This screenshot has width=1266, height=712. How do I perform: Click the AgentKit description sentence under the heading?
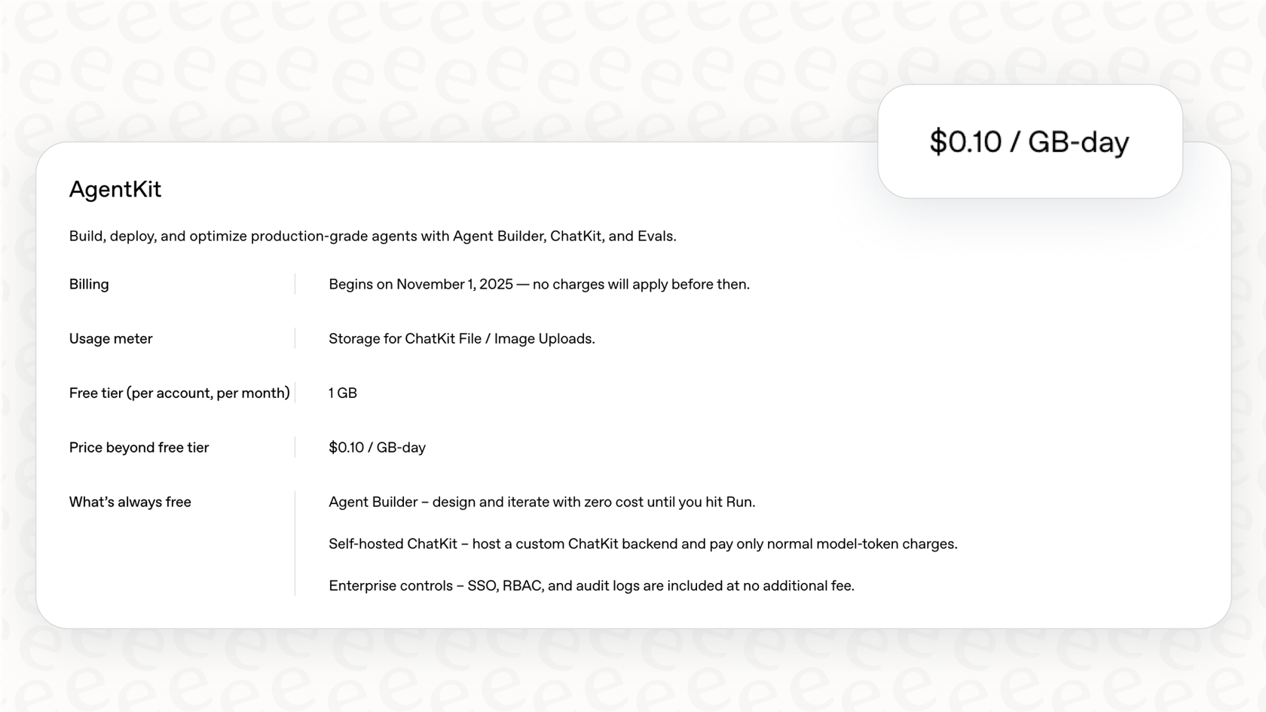click(372, 237)
